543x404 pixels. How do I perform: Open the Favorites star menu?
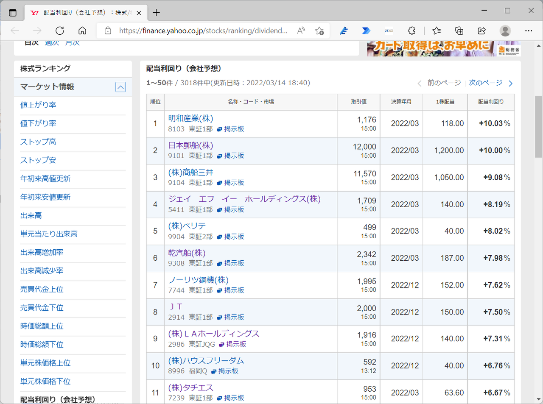437,31
